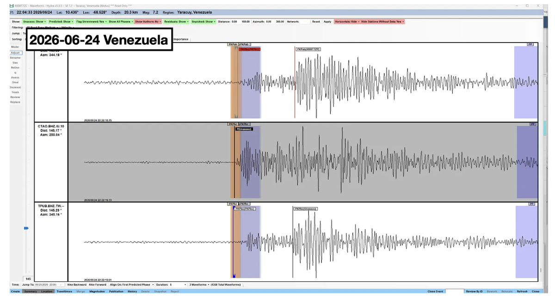The width and height of the screenshot is (555, 304).
Task: Switch to the Location tab
Action: pyautogui.click(x=47, y=292)
